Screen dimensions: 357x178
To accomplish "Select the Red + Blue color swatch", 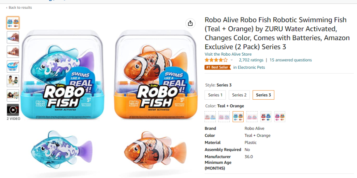I will click(266, 116).
